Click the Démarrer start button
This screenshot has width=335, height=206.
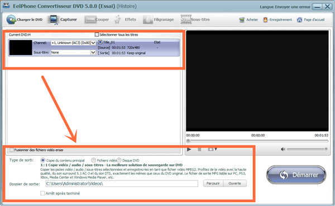click(x=296, y=175)
